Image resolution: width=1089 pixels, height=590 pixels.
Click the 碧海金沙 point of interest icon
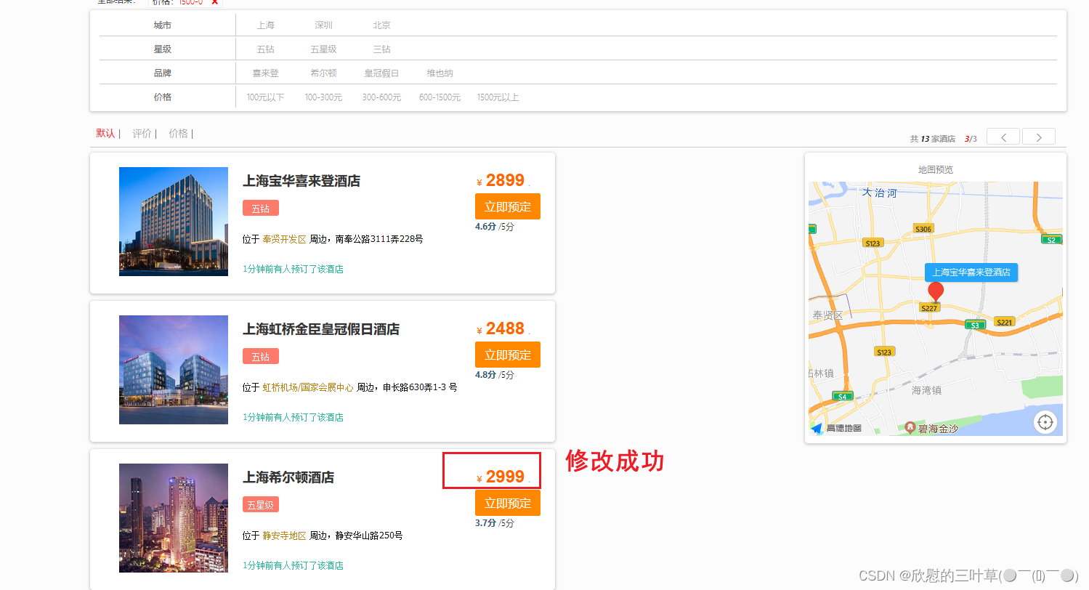pyautogui.click(x=910, y=426)
